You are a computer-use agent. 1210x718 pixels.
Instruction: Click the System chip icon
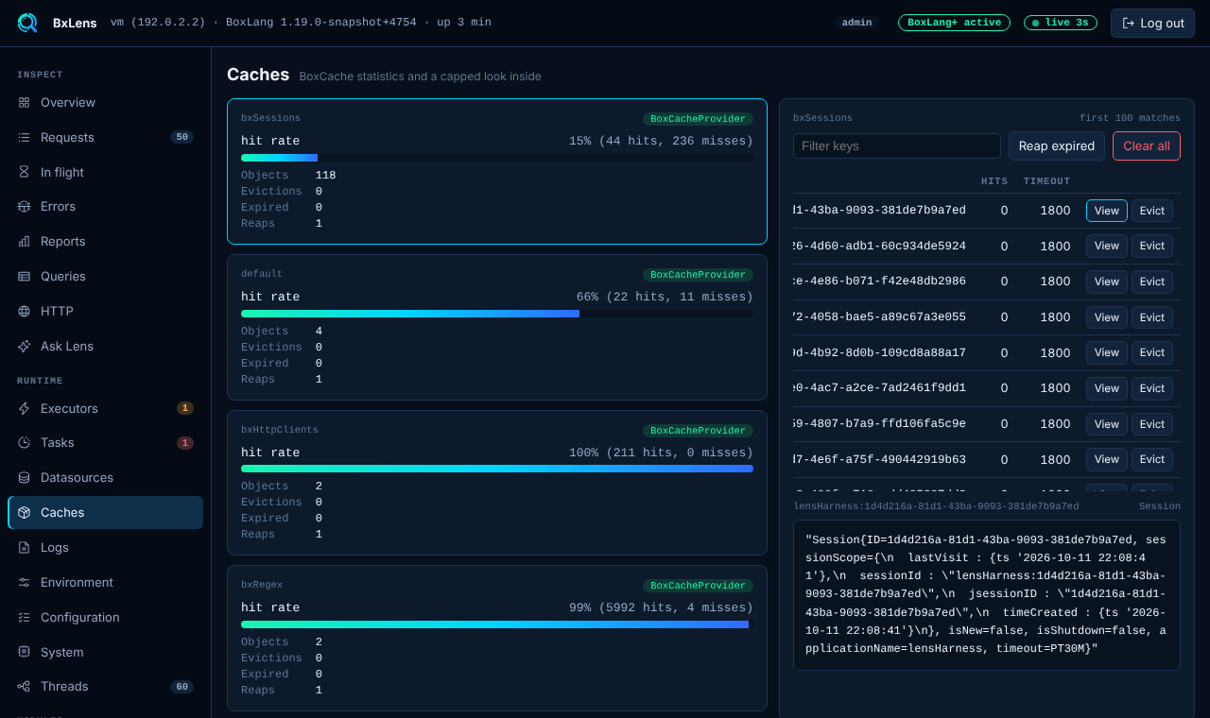click(24, 652)
